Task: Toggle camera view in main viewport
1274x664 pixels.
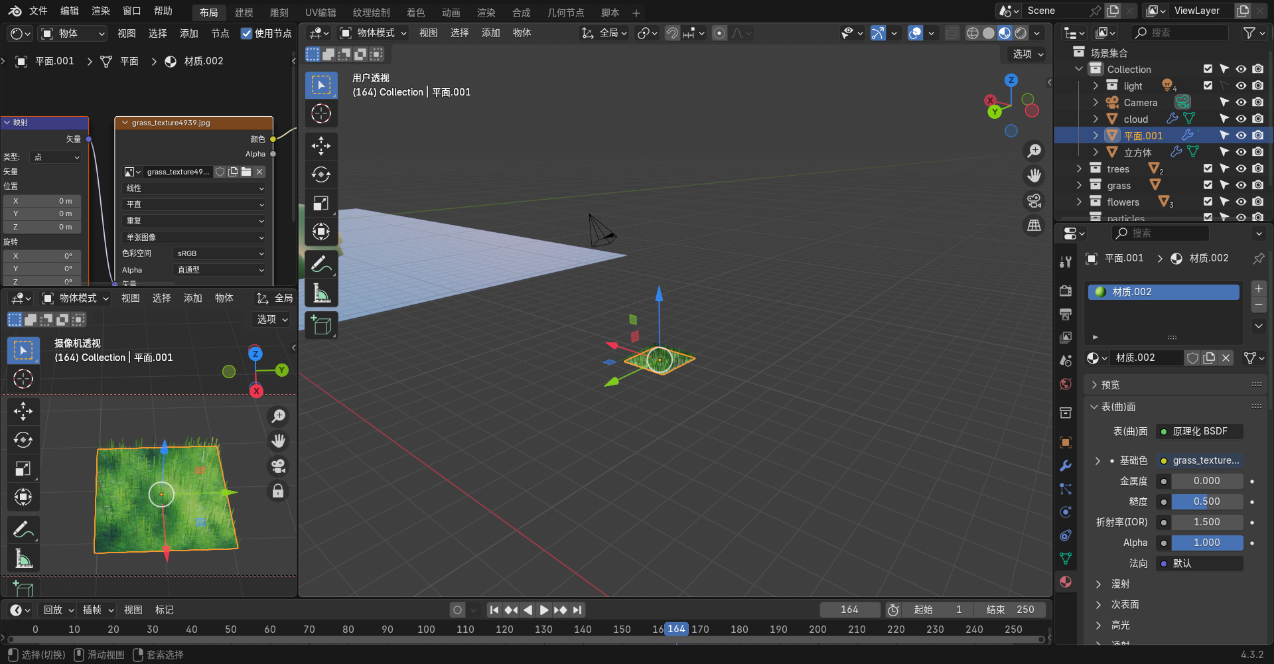Action: pos(1034,201)
